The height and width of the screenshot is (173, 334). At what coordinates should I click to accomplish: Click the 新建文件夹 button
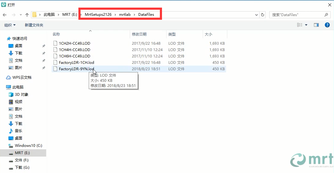click(x=34, y=25)
